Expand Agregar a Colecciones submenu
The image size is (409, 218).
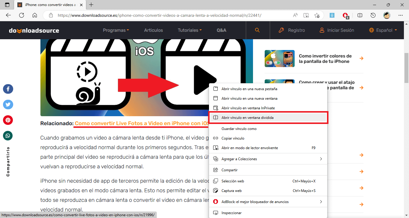(x=268, y=159)
